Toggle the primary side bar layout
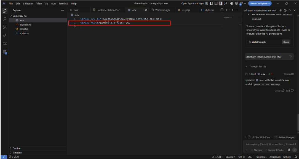This screenshot has height=159, width=299. 211,4
